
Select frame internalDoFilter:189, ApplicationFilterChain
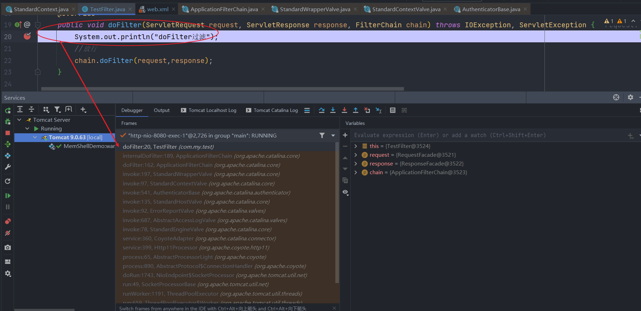coord(226,156)
